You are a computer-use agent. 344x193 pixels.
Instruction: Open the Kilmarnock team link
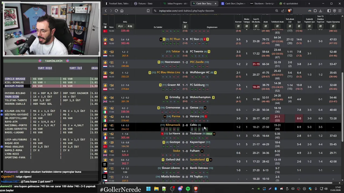(x=173, y=125)
